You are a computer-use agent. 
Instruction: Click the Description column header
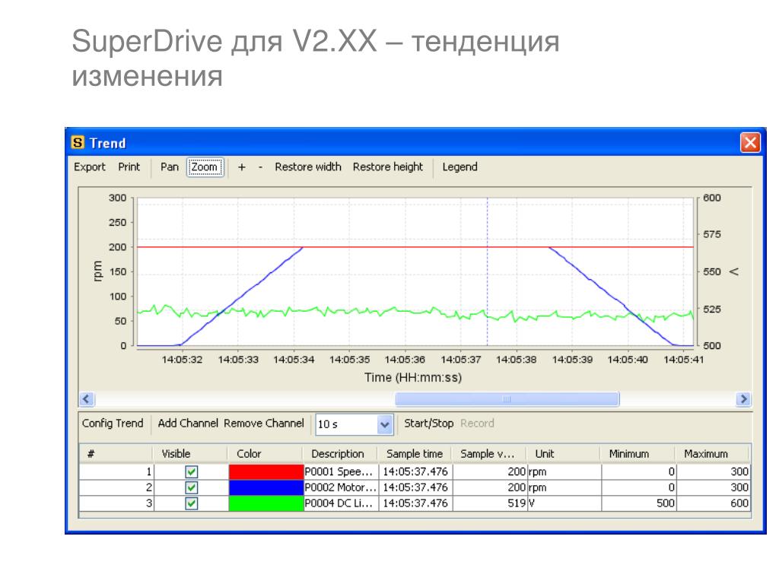click(x=340, y=453)
